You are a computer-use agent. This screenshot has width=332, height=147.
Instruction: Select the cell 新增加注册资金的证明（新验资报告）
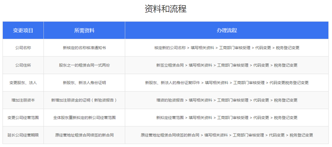click(x=84, y=100)
